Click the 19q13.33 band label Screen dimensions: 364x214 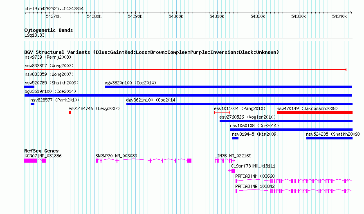pos(34,35)
